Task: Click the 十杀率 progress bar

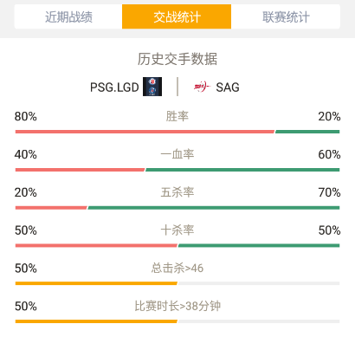Action: pyautogui.click(x=177, y=245)
